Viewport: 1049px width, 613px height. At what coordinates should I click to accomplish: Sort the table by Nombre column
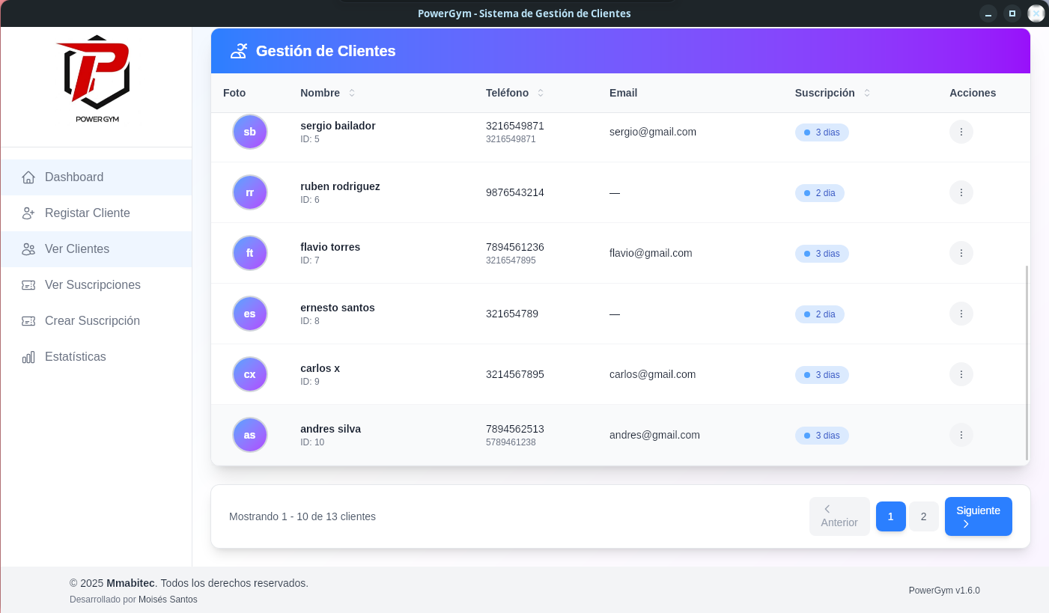point(352,93)
